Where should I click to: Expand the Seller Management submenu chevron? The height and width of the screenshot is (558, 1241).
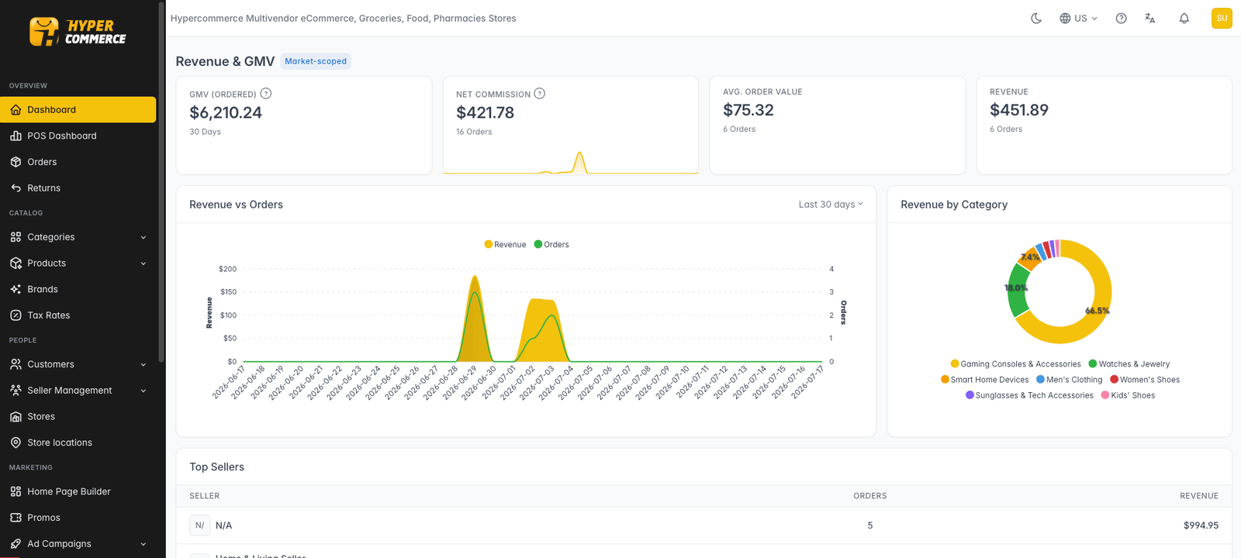[x=143, y=391]
